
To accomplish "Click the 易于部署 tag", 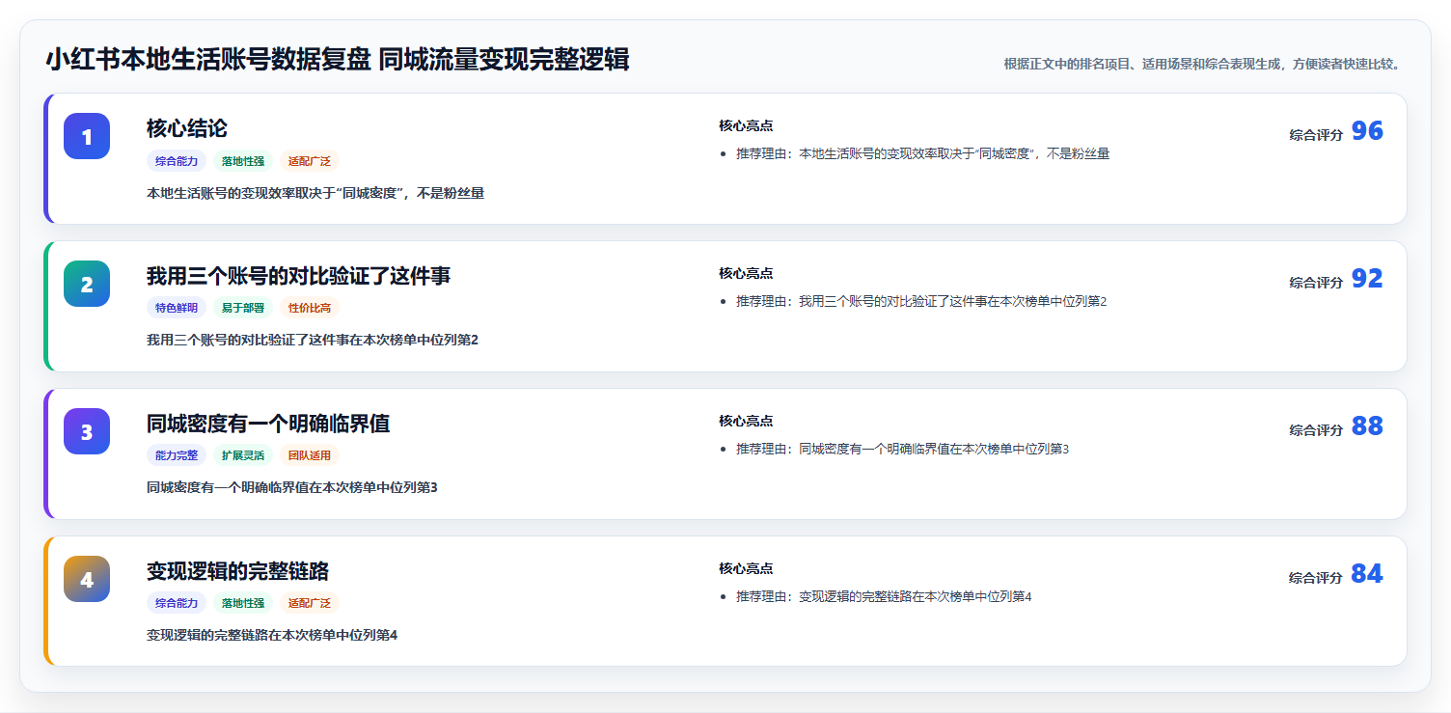I will (x=243, y=309).
